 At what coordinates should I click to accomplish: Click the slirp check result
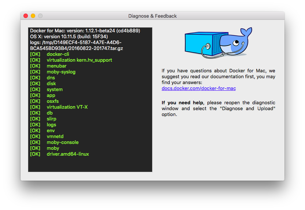coord(51,119)
